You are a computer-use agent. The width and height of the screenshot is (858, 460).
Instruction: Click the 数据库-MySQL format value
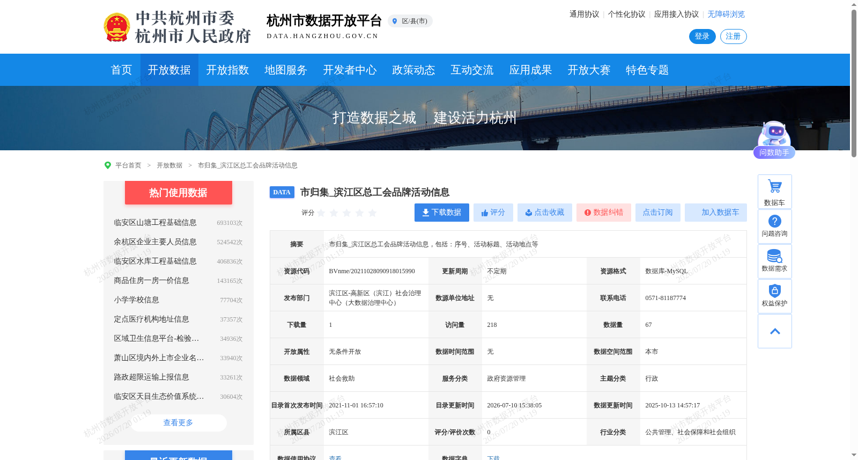[666, 271]
